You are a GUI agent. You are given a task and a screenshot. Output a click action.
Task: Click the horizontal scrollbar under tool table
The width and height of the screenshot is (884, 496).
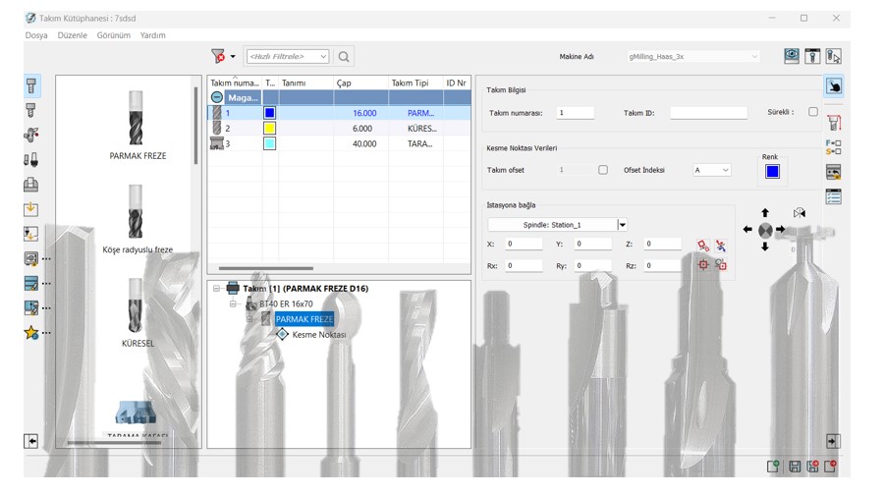tap(265, 268)
